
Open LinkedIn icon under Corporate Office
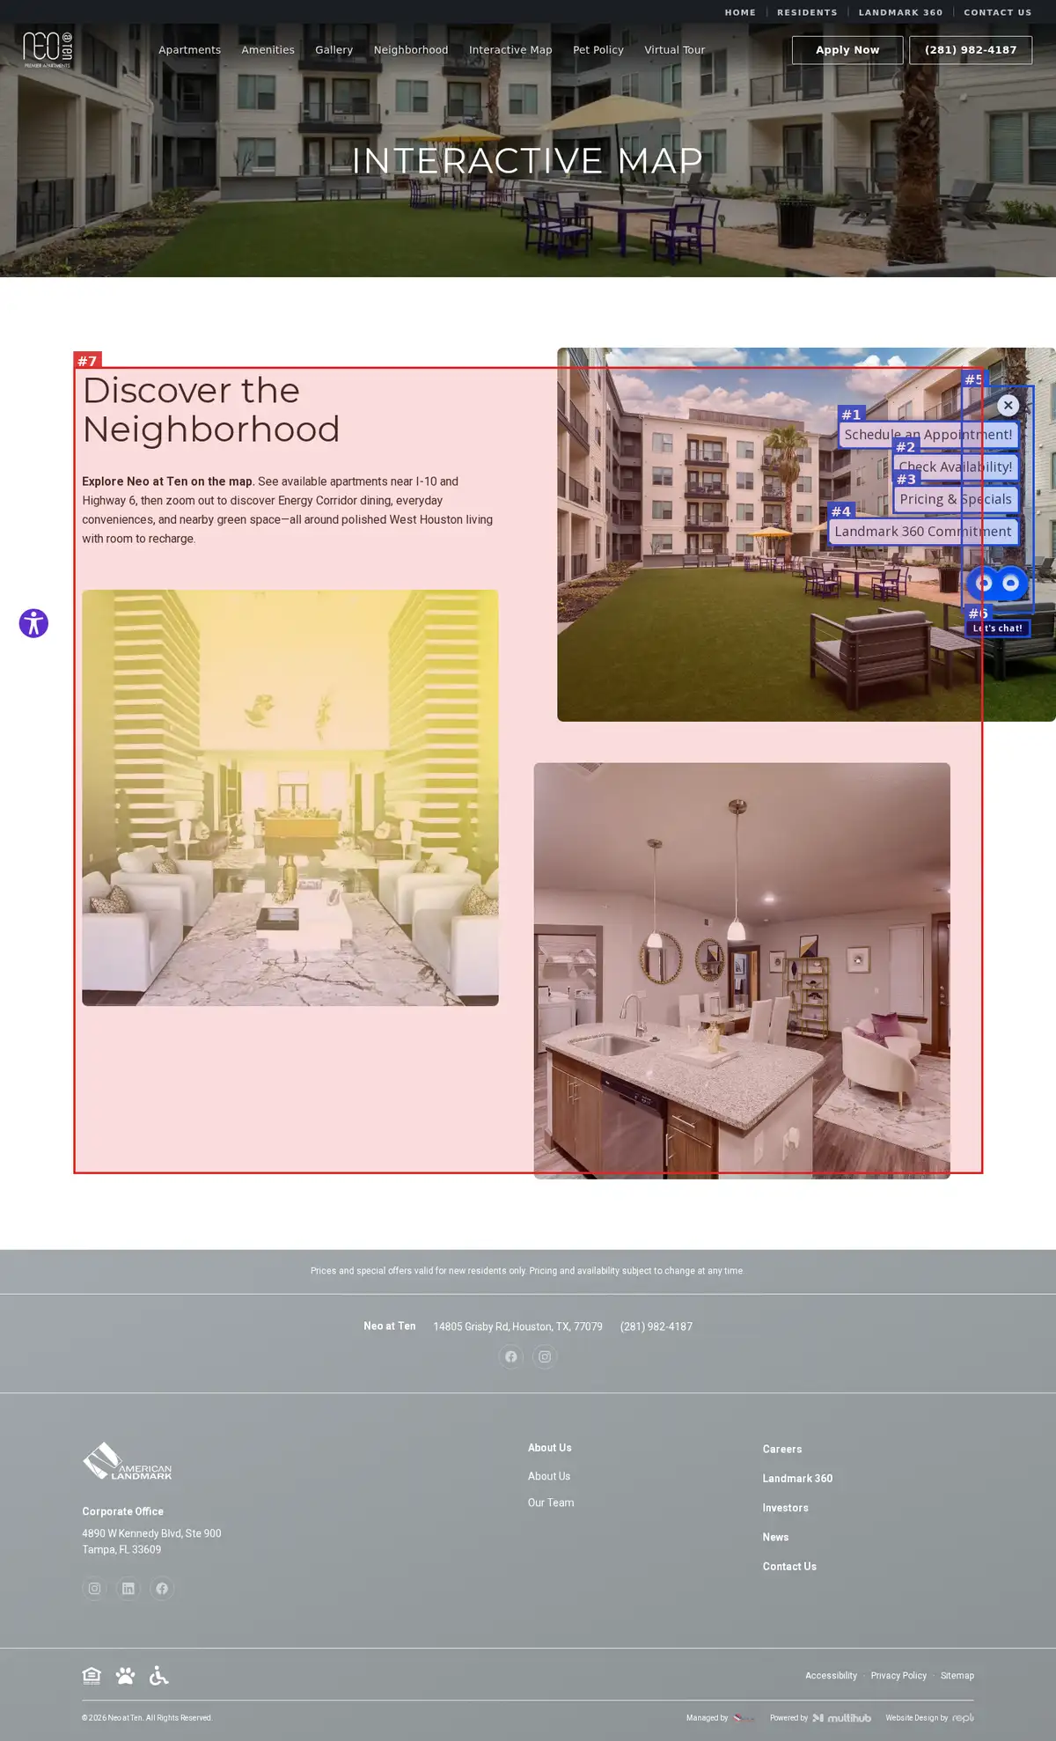click(x=128, y=1588)
